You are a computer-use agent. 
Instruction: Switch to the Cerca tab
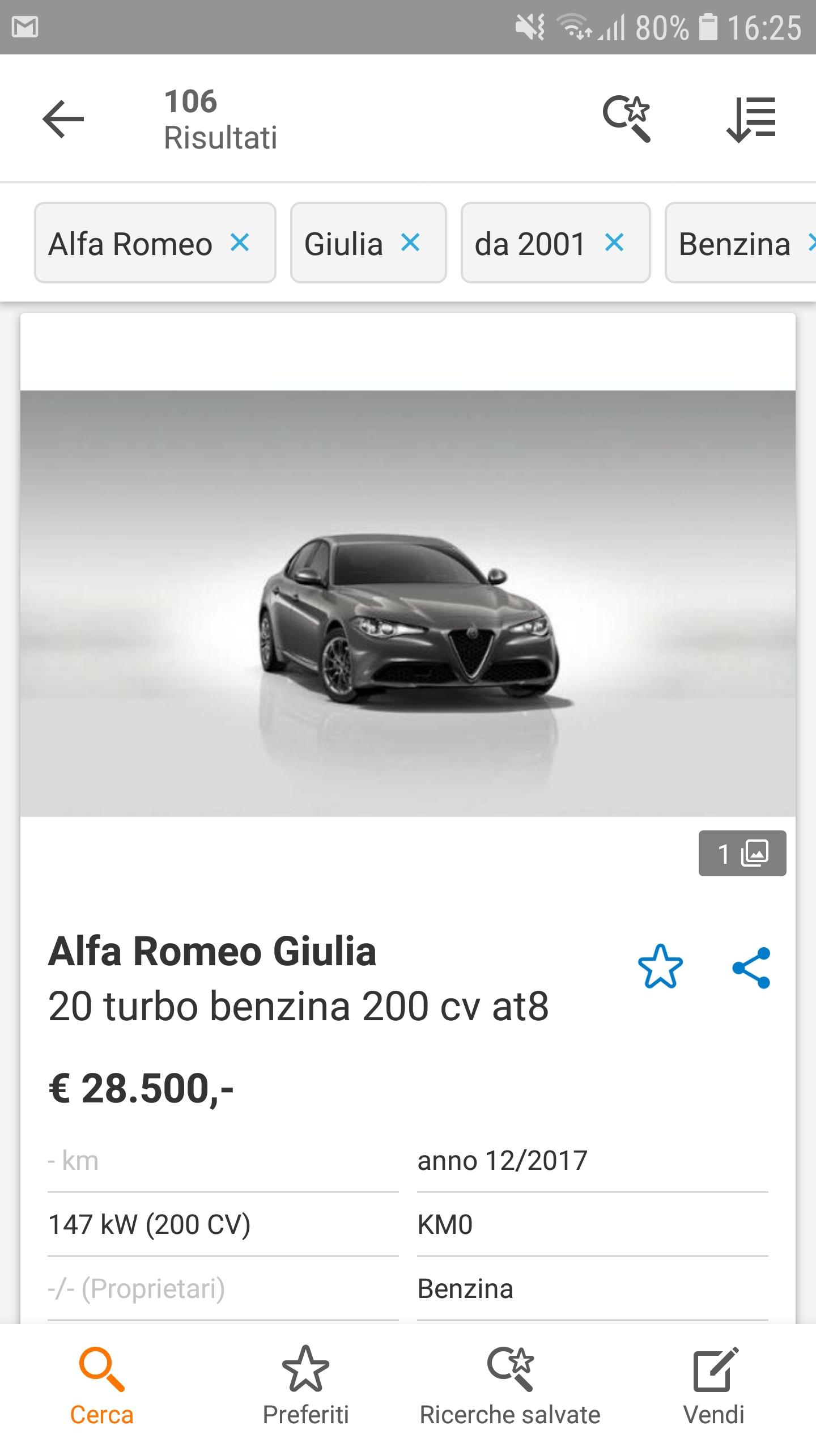pos(102,1387)
